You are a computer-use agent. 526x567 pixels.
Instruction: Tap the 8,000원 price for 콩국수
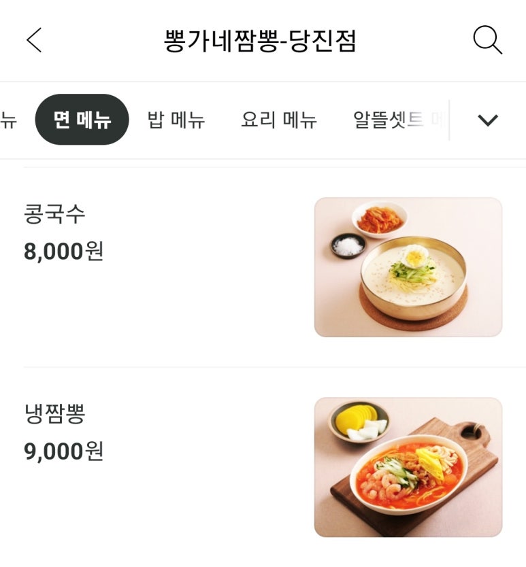pyautogui.click(x=63, y=252)
